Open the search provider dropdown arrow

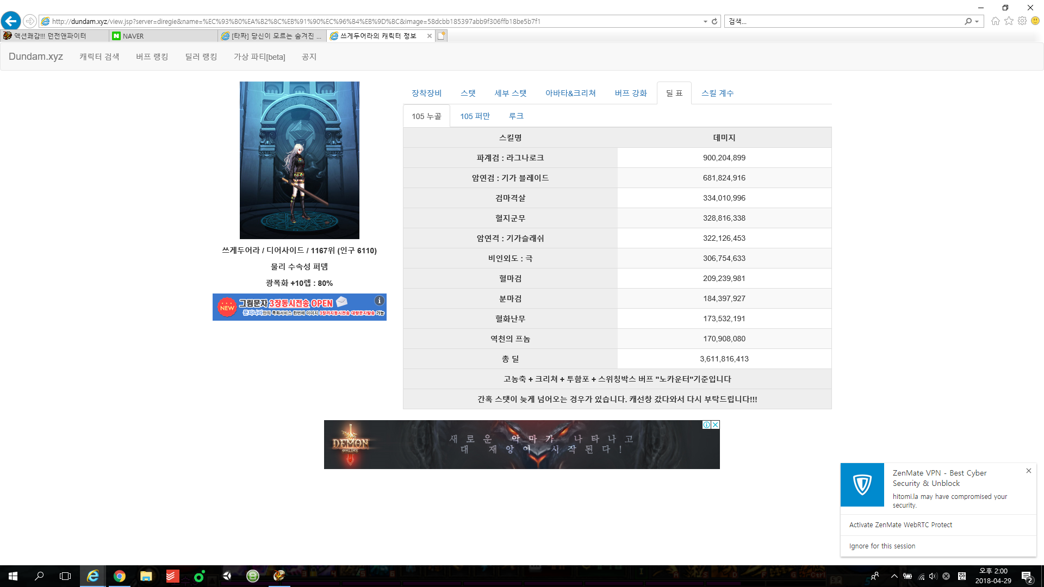point(977,21)
